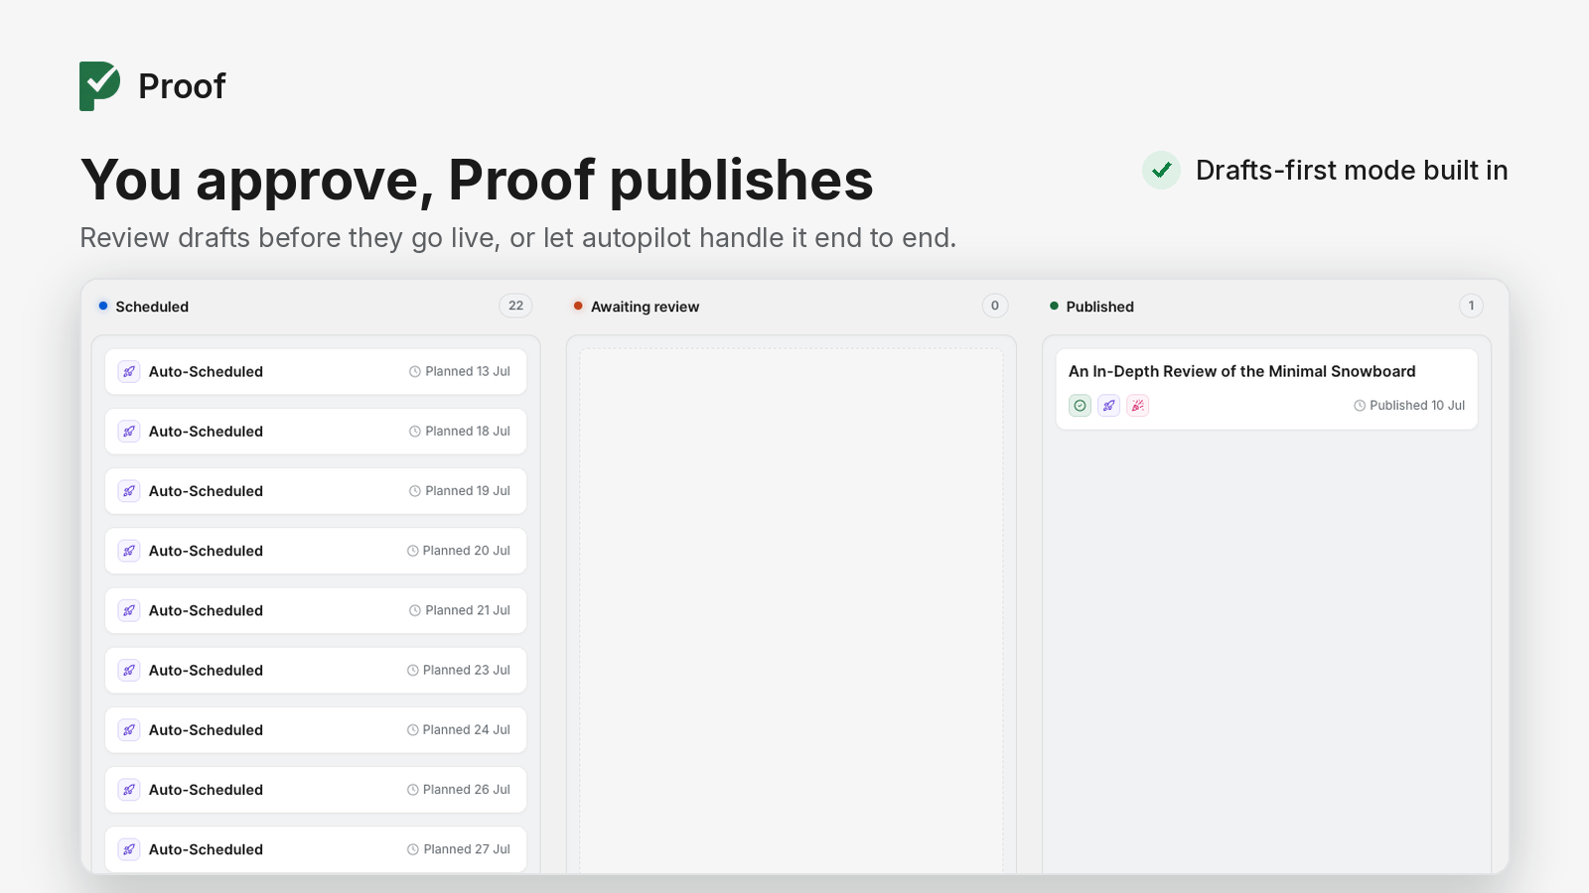Click the pink confetti icon on Snowboard article
This screenshot has height=893, width=1589.
(1138, 406)
